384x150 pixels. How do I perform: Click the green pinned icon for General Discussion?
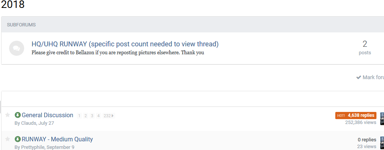(18, 115)
